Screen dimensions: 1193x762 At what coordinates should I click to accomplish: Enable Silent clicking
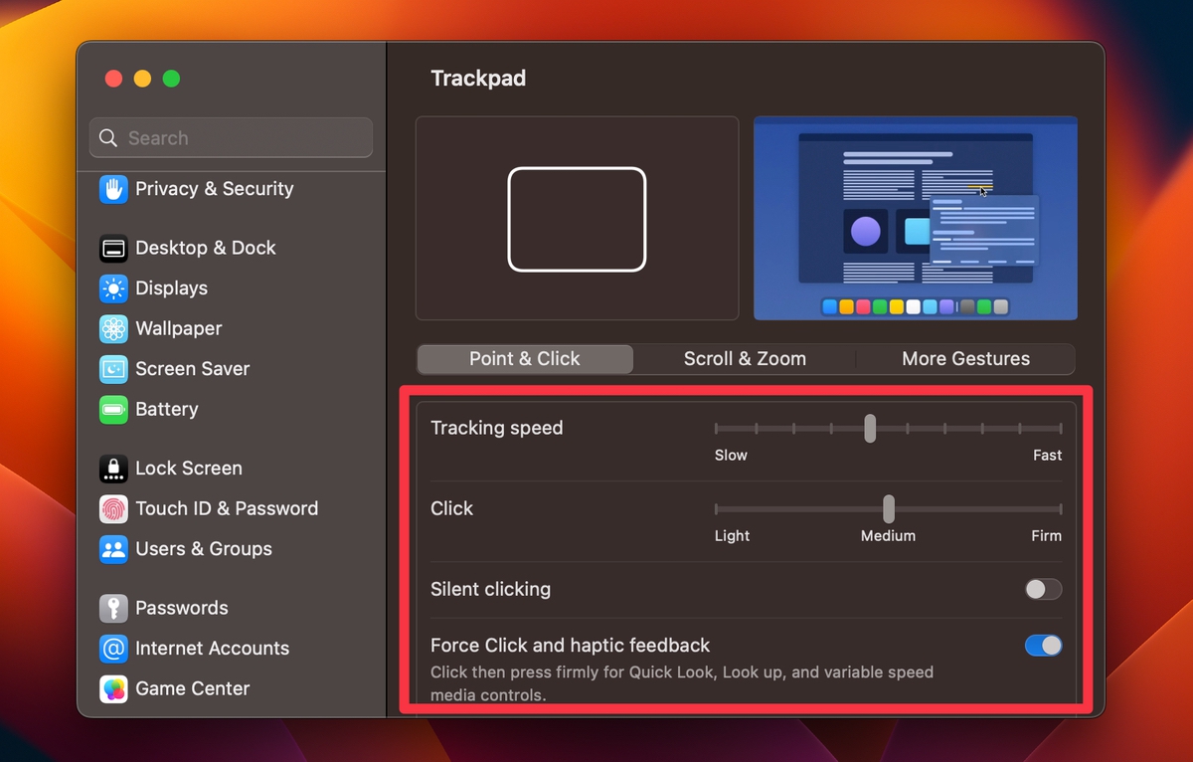(1042, 589)
